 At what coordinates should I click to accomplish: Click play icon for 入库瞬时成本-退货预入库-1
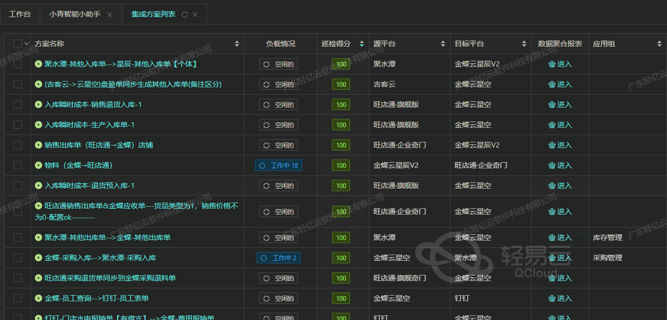[39, 185]
